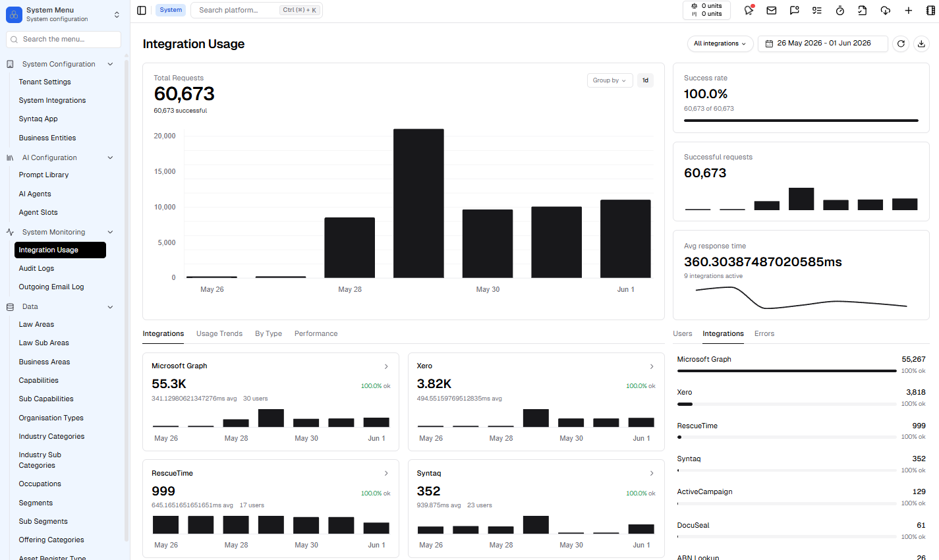This screenshot has height=560, width=939.
Task: Click Xero usage bar in list
Action: click(x=787, y=404)
